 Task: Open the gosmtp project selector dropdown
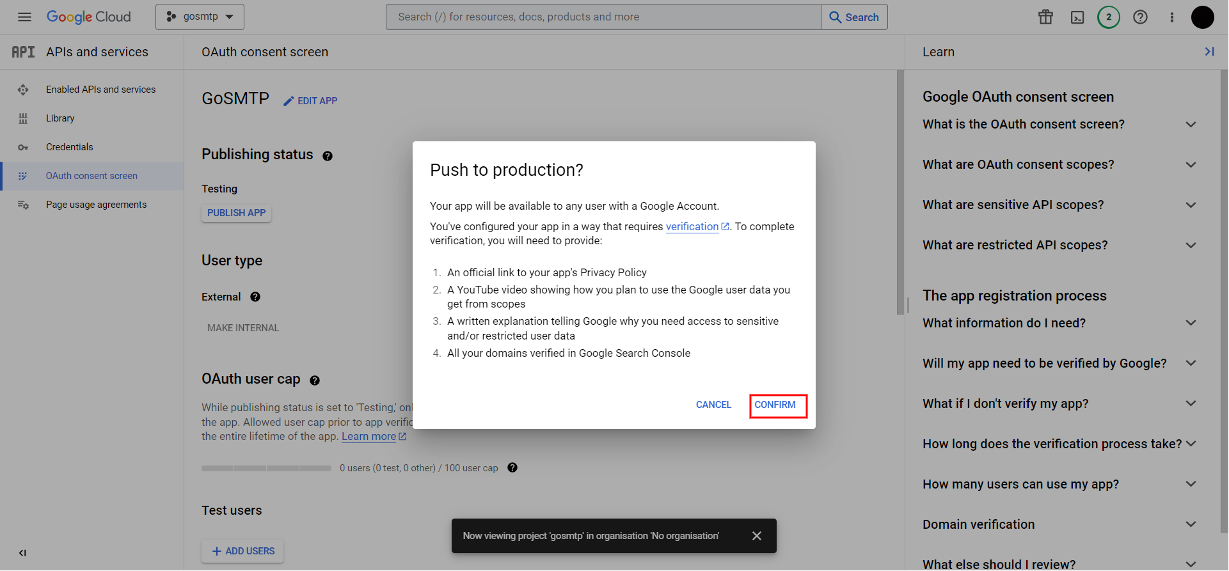click(200, 17)
